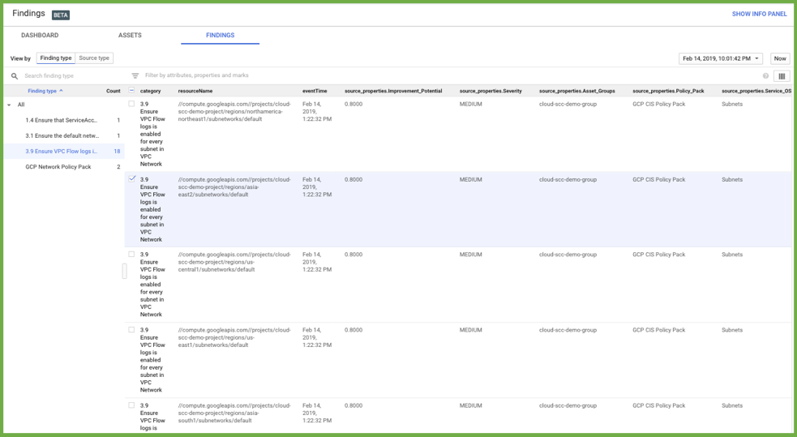Image resolution: width=797 pixels, height=437 pixels.
Task: Collapse the All finding types tree
Action: [9, 105]
